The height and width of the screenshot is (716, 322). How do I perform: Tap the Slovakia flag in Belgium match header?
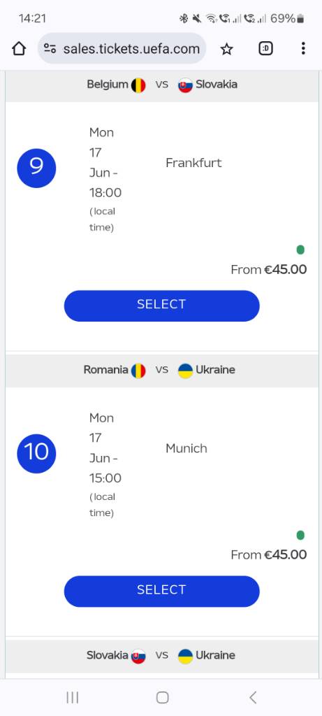185,85
